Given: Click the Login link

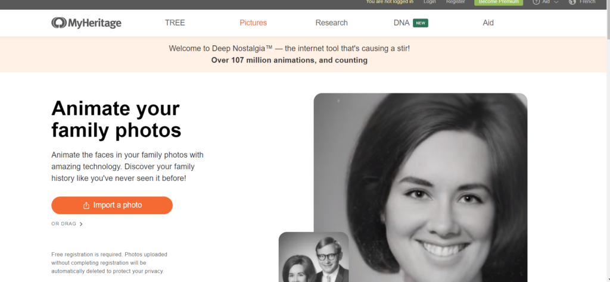Looking at the screenshot, I should pos(430,2).
